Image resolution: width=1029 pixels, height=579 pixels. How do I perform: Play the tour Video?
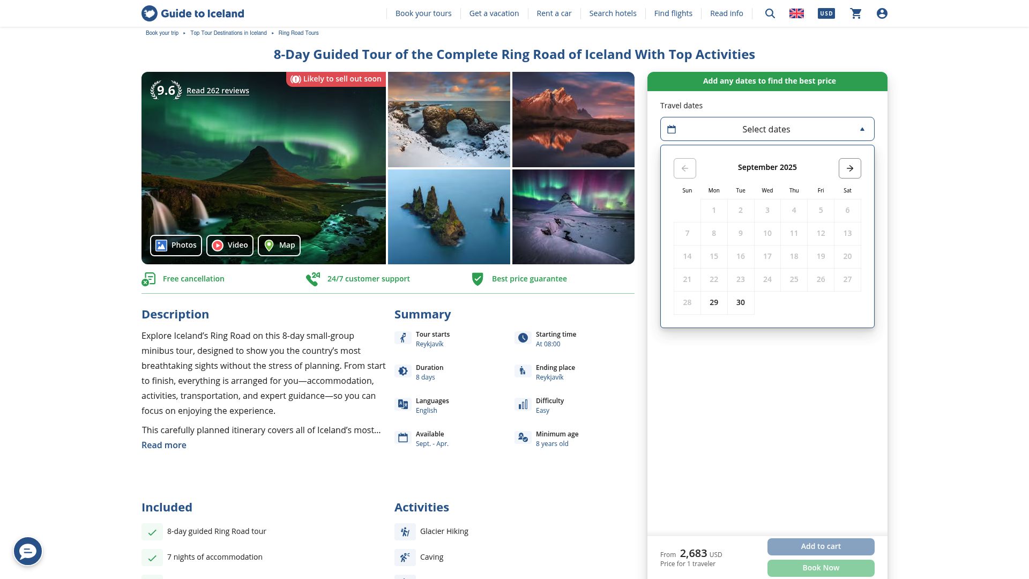coord(230,246)
